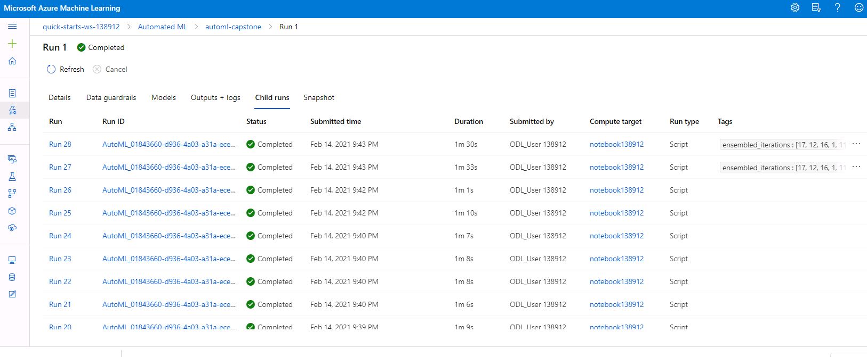
Task: Click the Tags column header
Action: tap(725, 121)
